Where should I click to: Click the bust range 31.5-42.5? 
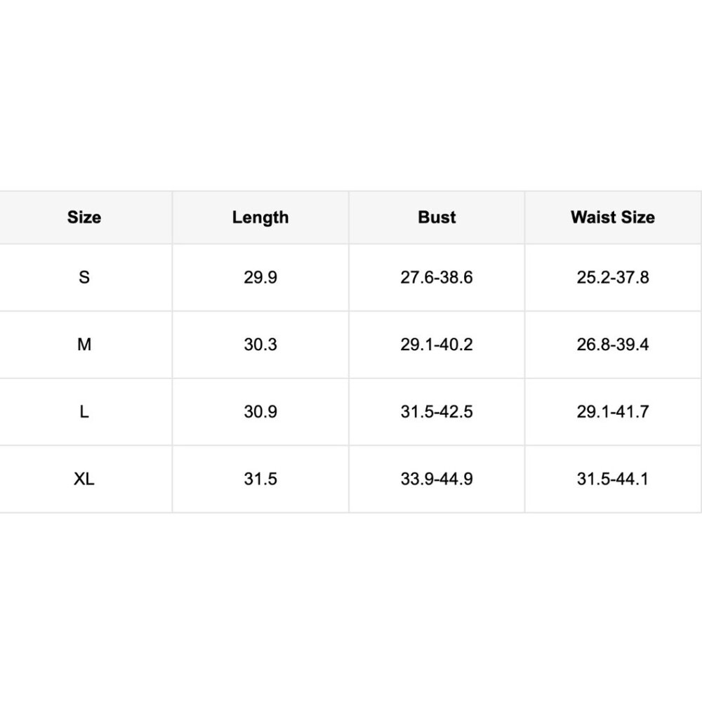tap(437, 412)
